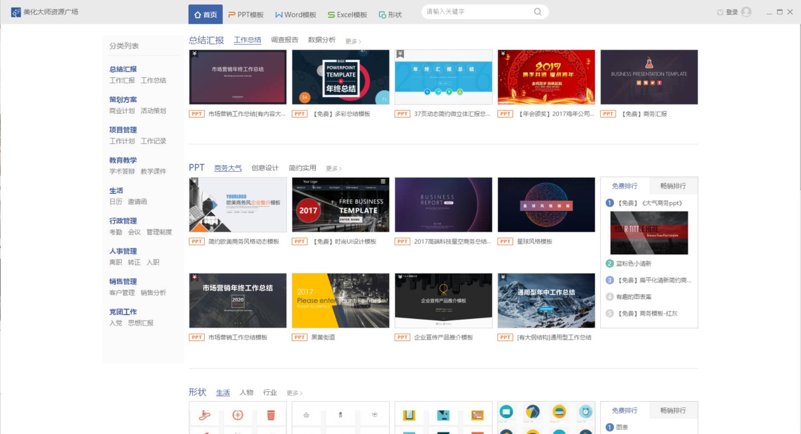Select the gray basket shape icon
801x434 pixels.
pyautogui.click(x=306, y=415)
